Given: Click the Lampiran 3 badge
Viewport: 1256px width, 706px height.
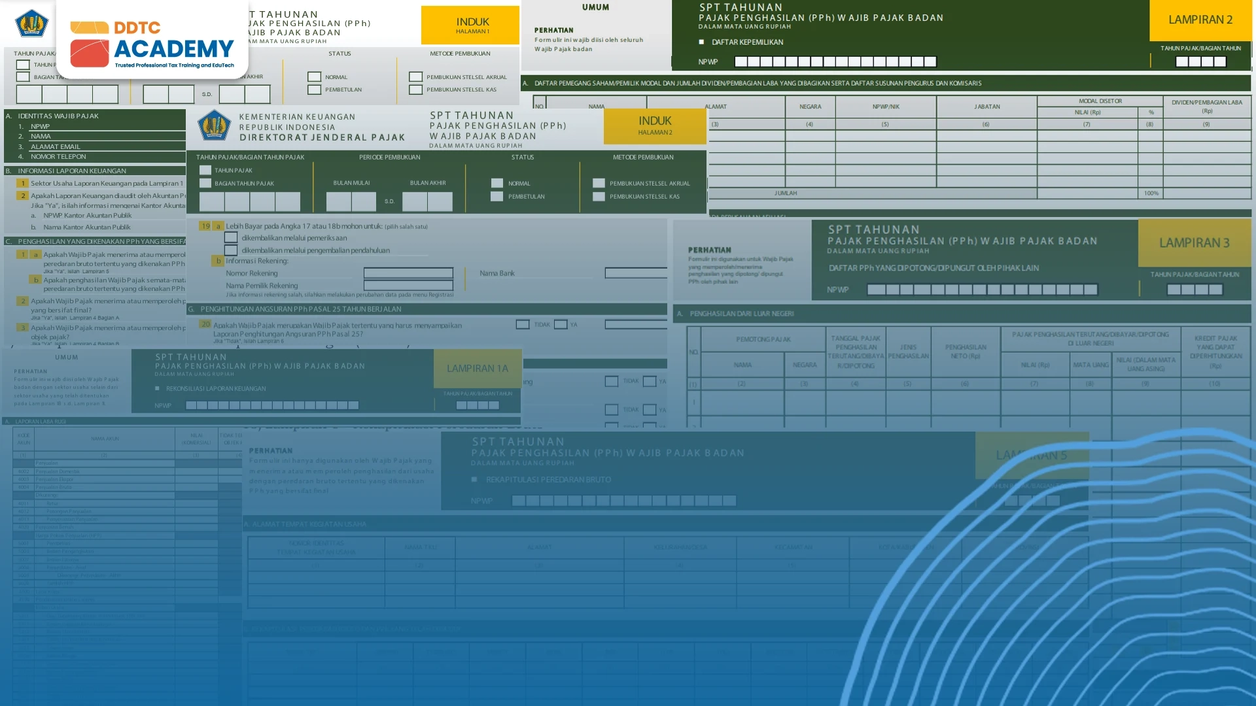Looking at the screenshot, I should click(1194, 243).
